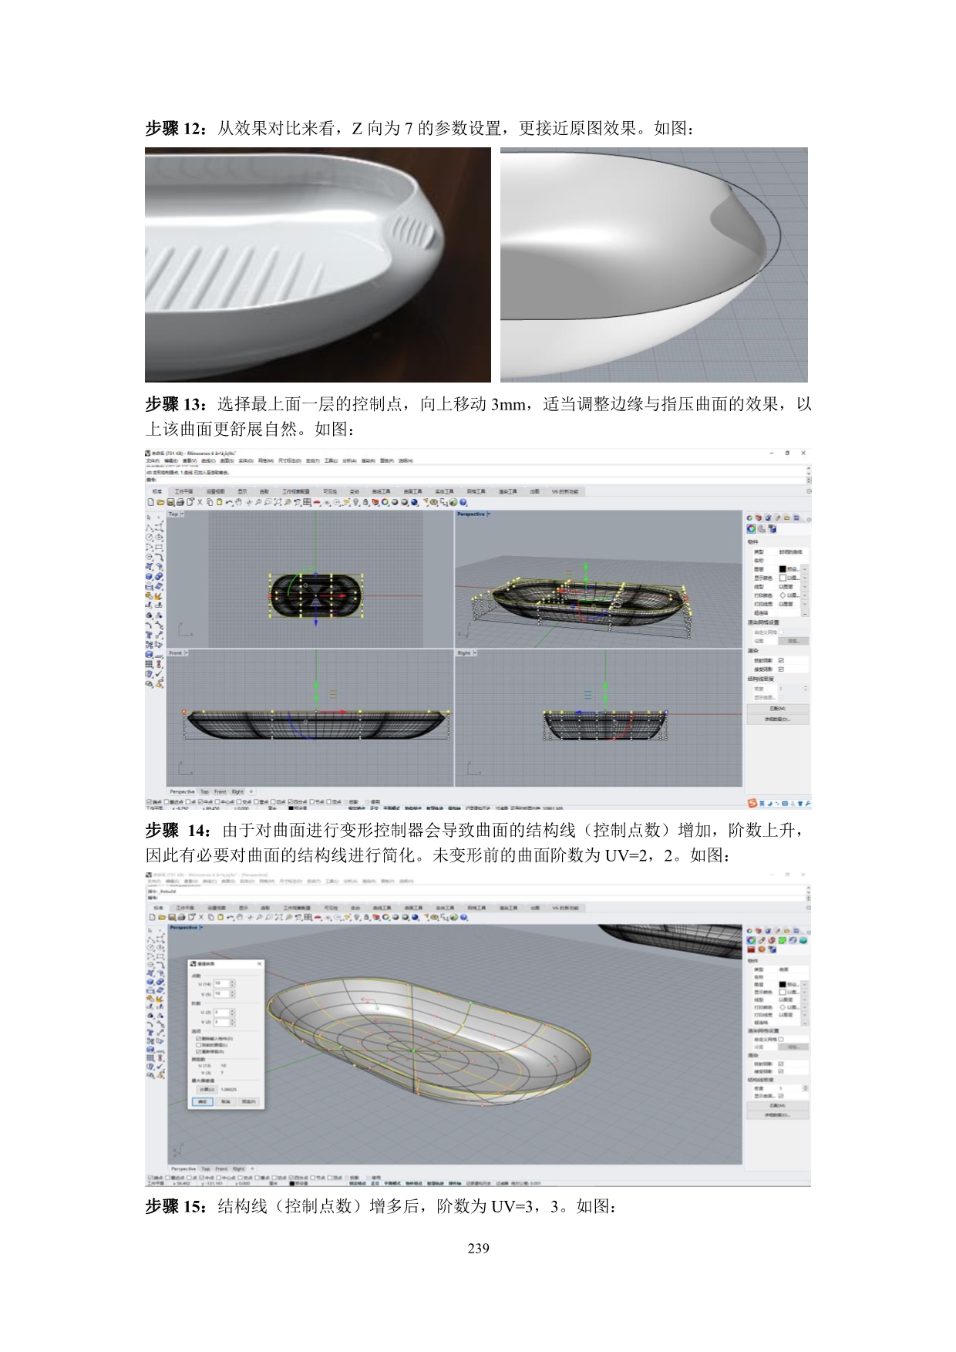
Task: Click Help icon in upper Rhino toolbar
Action: point(464,502)
